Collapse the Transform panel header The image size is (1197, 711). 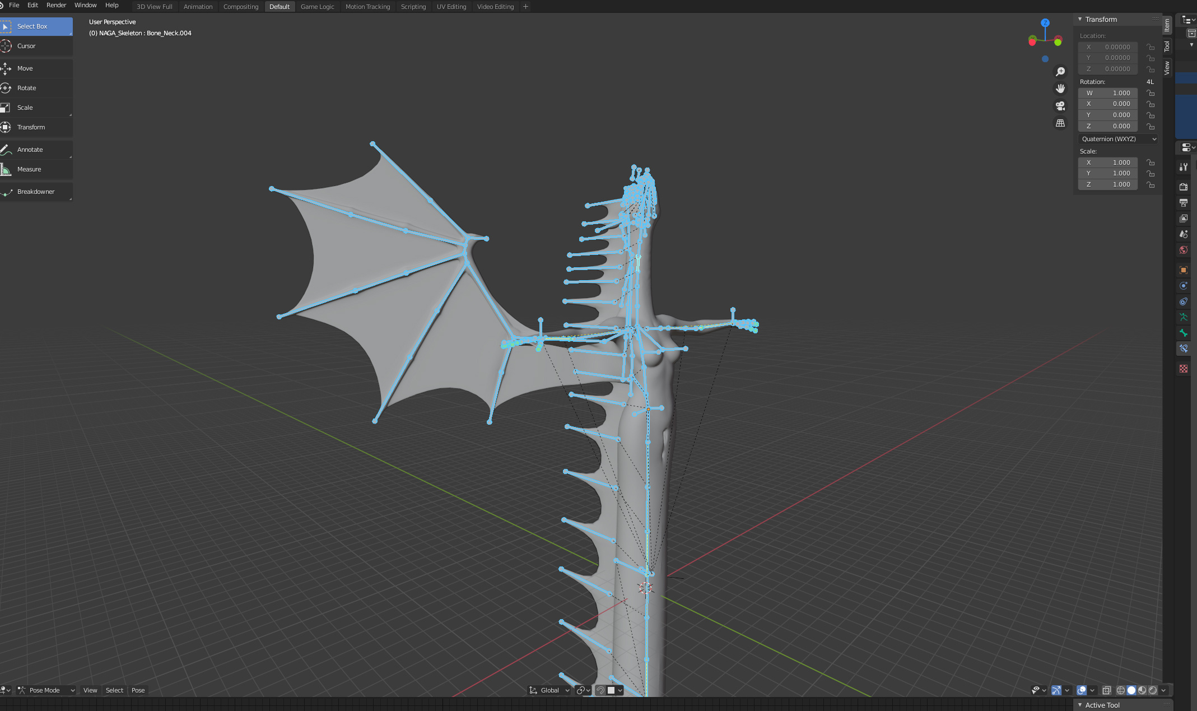tap(1100, 19)
